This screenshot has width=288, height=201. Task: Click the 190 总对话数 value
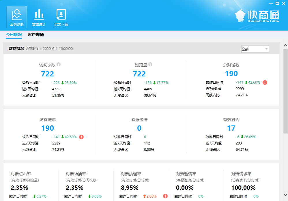click(231, 74)
